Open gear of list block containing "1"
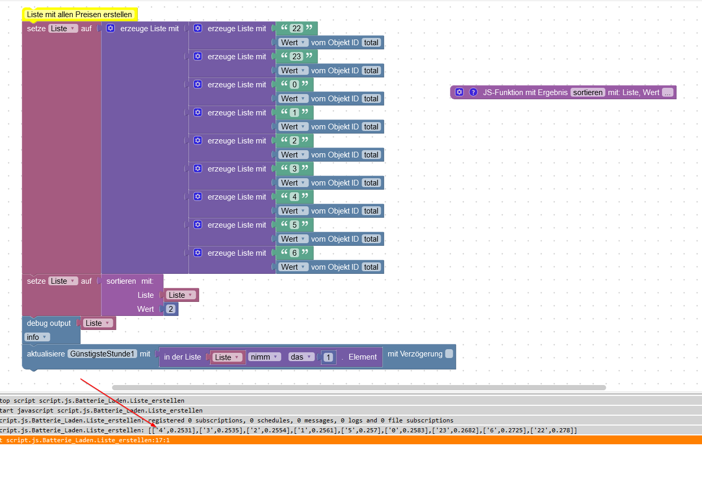702x490 pixels. pos(198,112)
